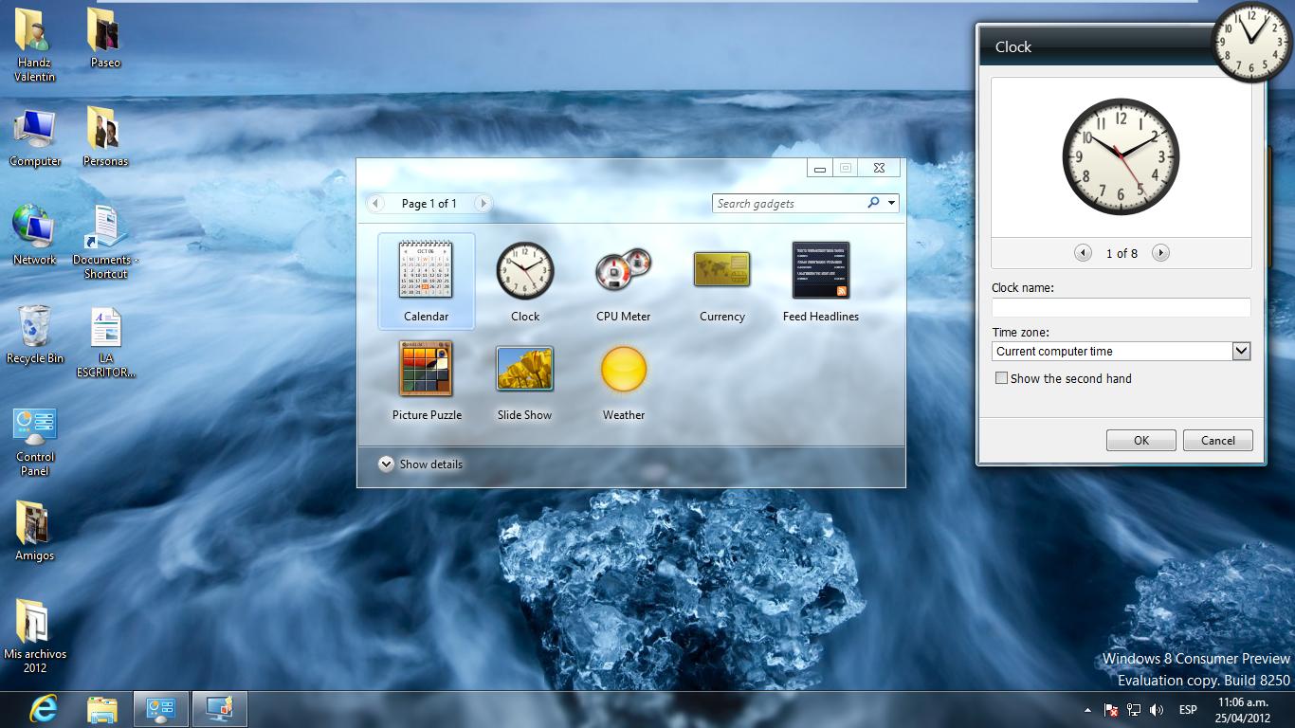Choose the Currency gadget icon
The image size is (1295, 728).
721,271
